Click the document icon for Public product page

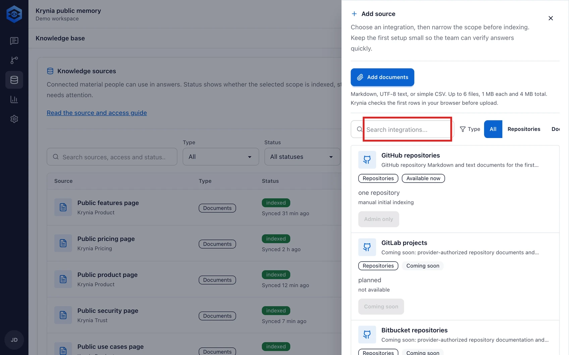pos(63,279)
